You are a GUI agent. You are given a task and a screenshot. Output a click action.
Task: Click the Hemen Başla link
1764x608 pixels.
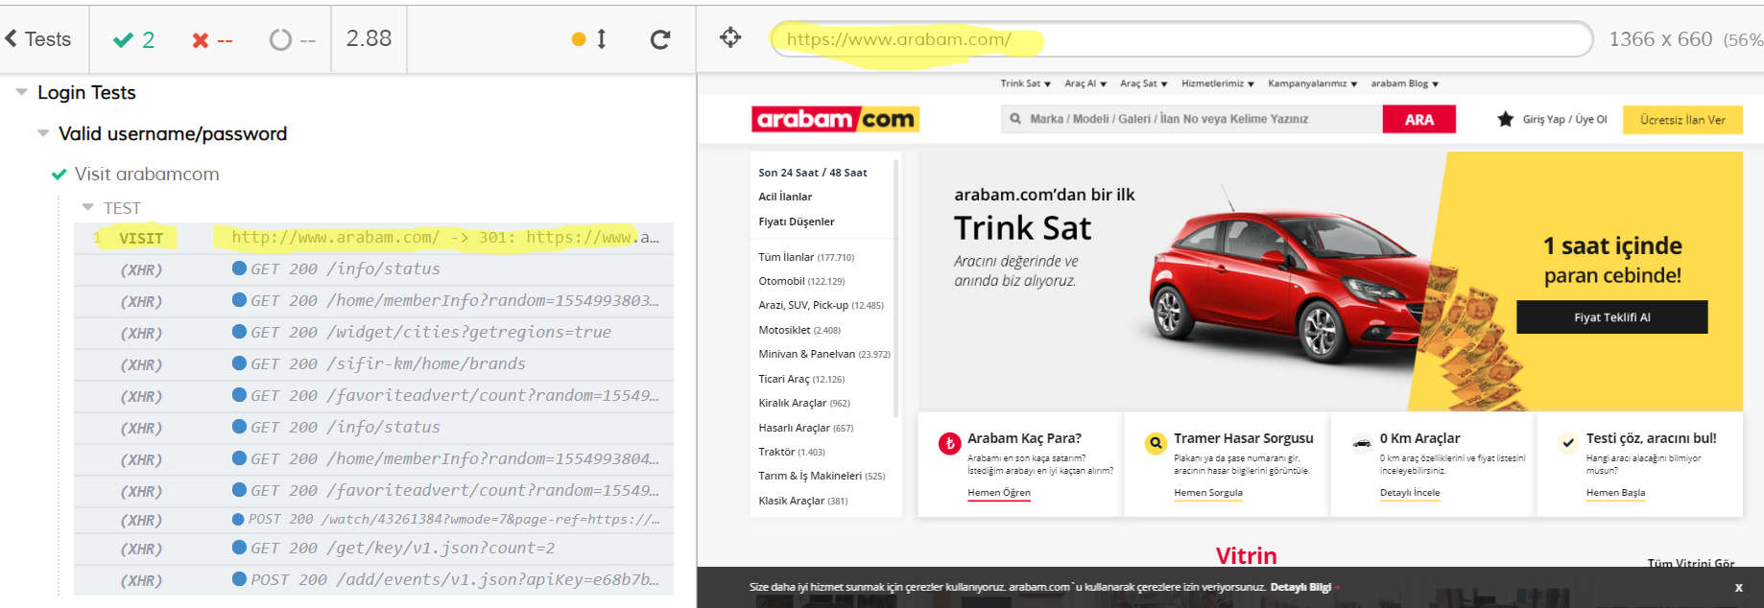[1615, 493]
